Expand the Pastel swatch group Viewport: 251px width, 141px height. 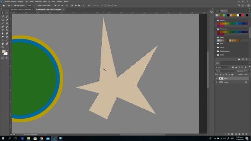(x=216, y=55)
